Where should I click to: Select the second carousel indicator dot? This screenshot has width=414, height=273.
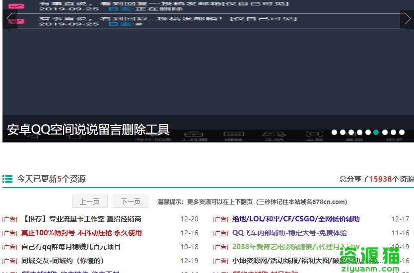[343, 132]
